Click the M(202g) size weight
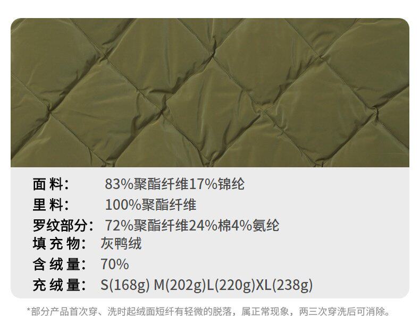 pos(180,285)
